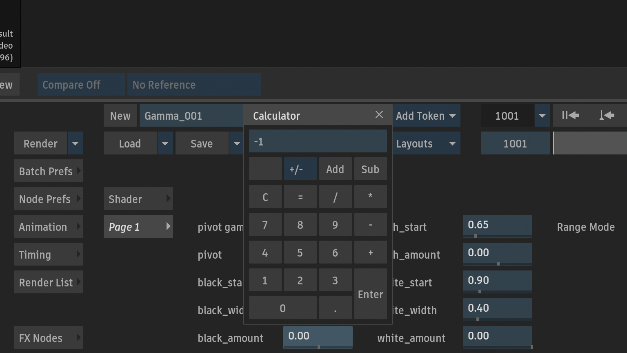Open the Node Prefs menu

click(49, 199)
